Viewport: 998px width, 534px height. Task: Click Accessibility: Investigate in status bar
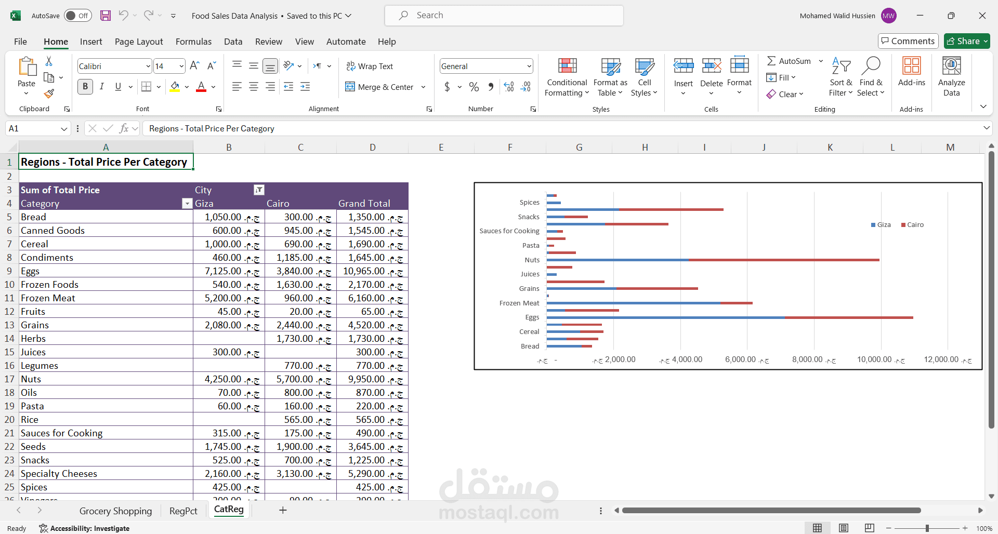[84, 528]
